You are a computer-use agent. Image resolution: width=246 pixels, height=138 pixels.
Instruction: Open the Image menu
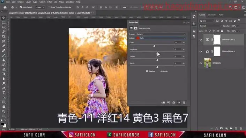(x=20, y=2)
